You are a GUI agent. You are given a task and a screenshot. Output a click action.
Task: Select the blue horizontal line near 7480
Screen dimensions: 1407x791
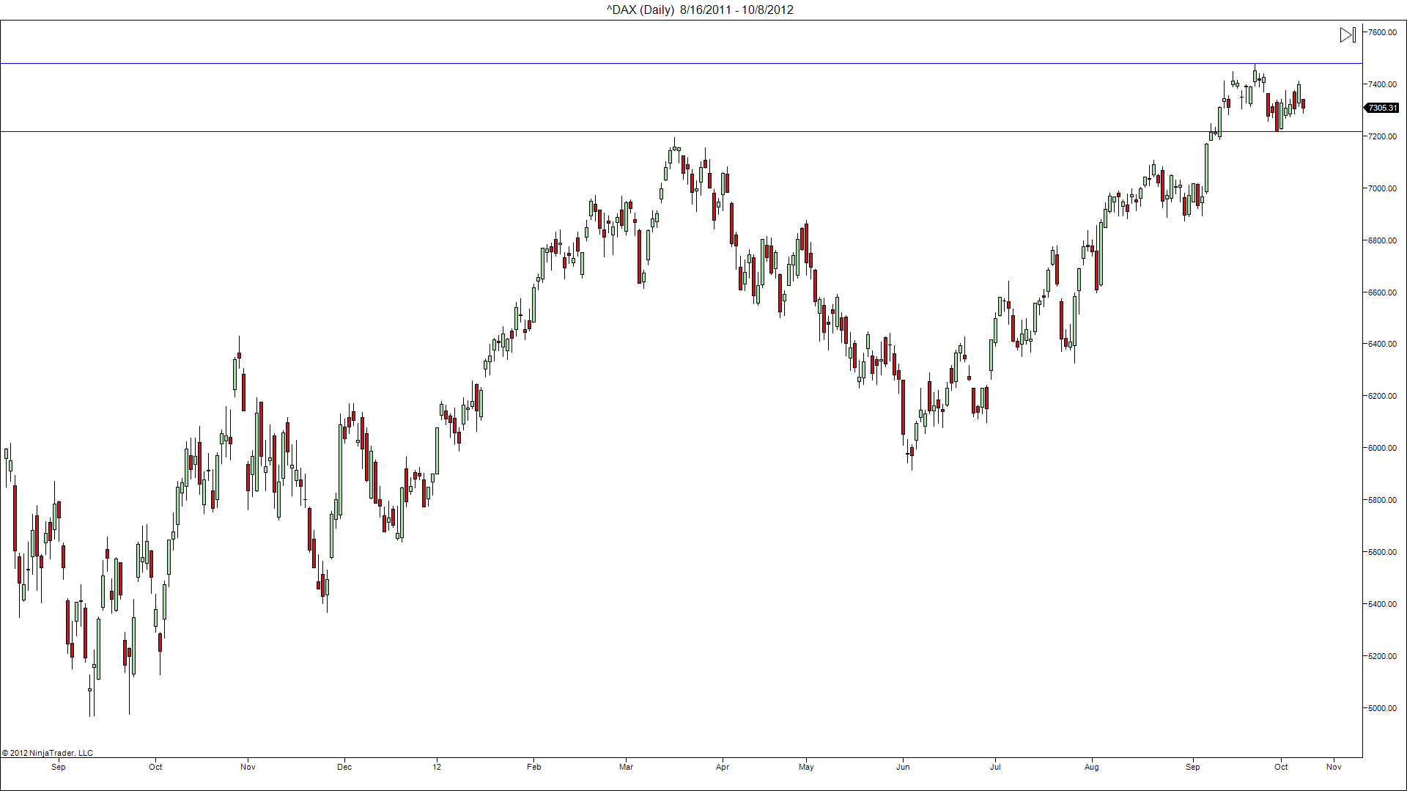(x=682, y=64)
